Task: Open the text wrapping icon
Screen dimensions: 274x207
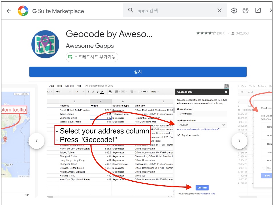Action: (x=144, y=92)
